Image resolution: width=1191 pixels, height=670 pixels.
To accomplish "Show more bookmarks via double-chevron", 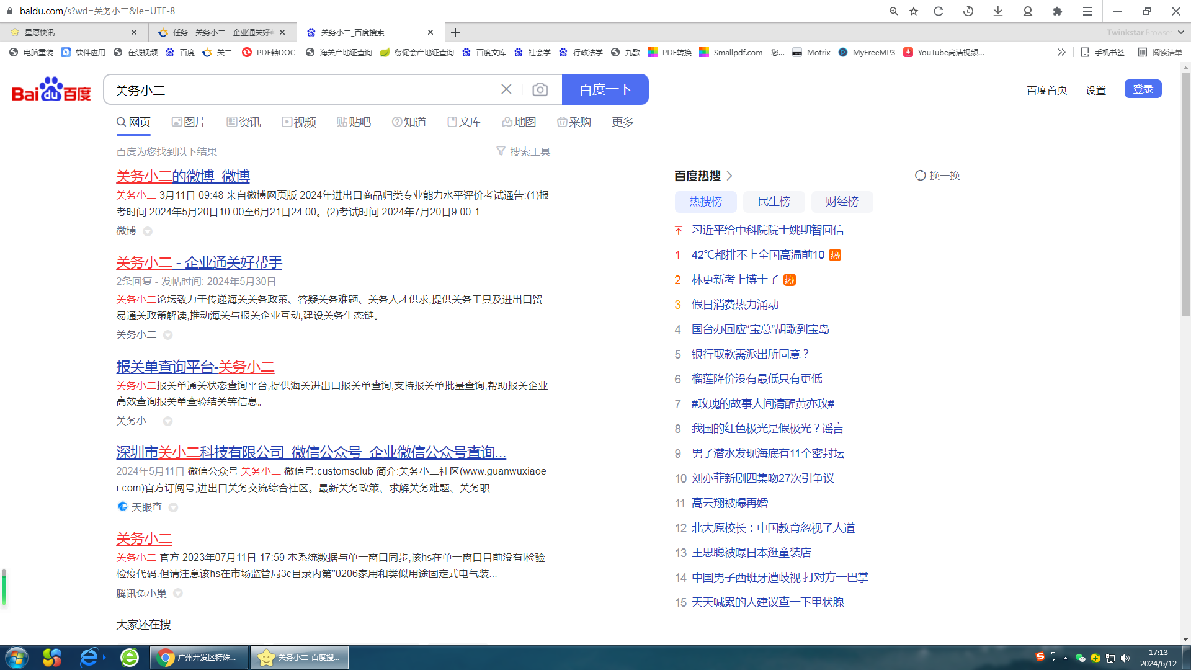I will [x=1061, y=52].
